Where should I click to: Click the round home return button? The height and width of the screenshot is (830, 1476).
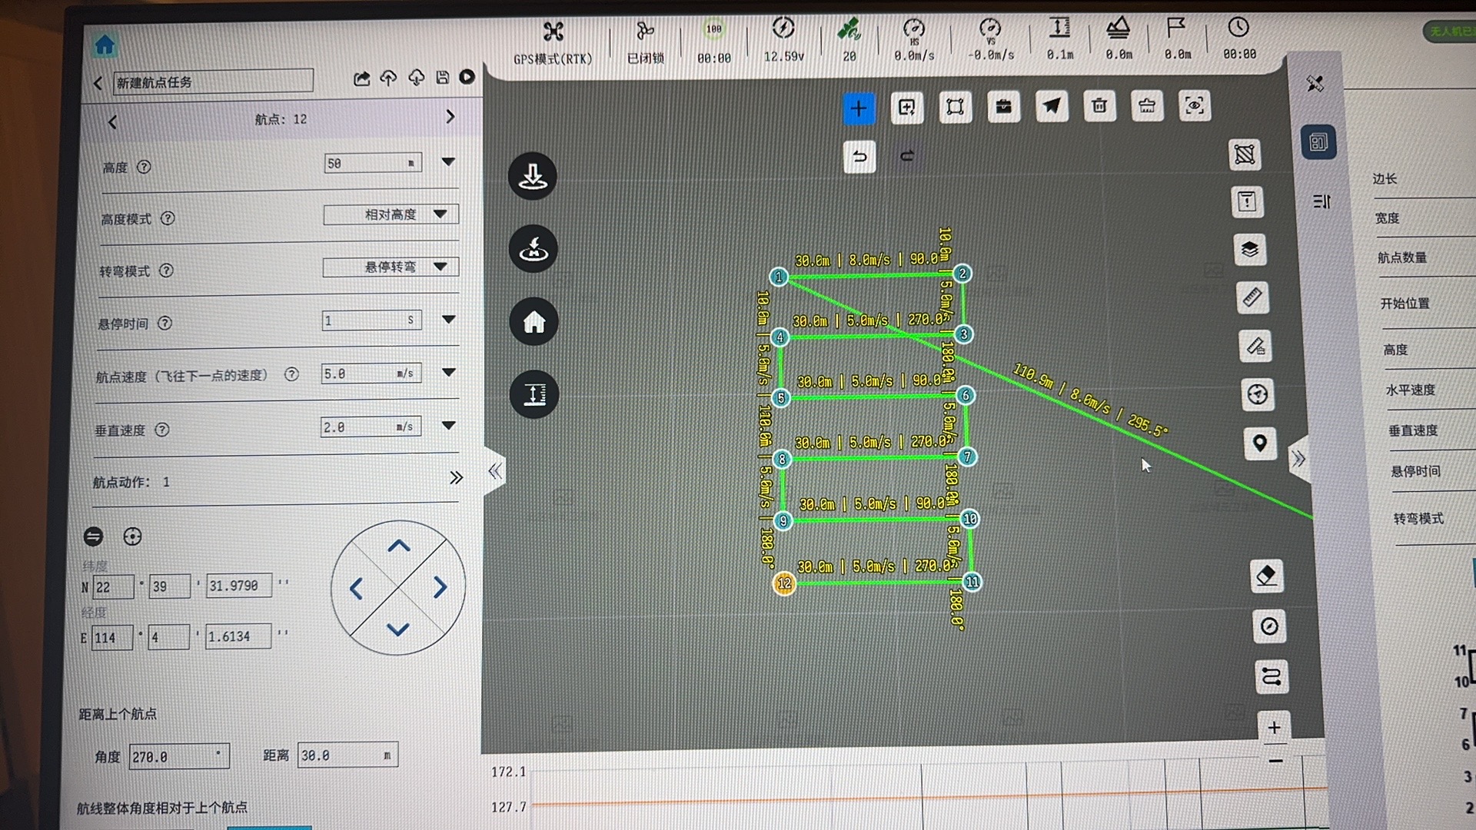click(534, 321)
